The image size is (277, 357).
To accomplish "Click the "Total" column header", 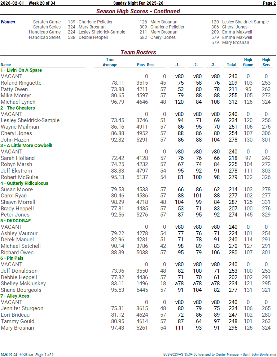I will pyautogui.click(x=232, y=65).
